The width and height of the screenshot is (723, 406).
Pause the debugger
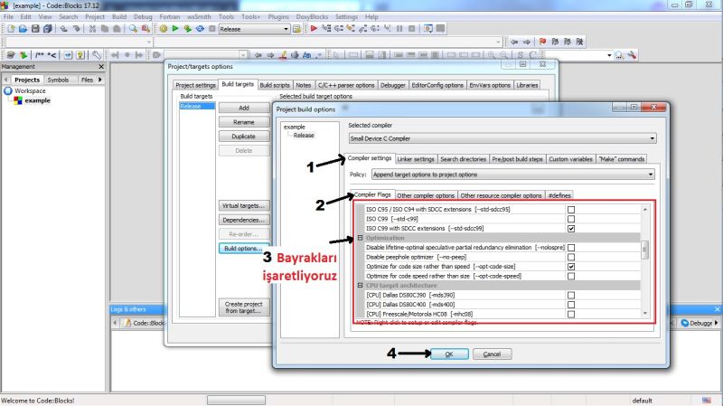(399, 29)
